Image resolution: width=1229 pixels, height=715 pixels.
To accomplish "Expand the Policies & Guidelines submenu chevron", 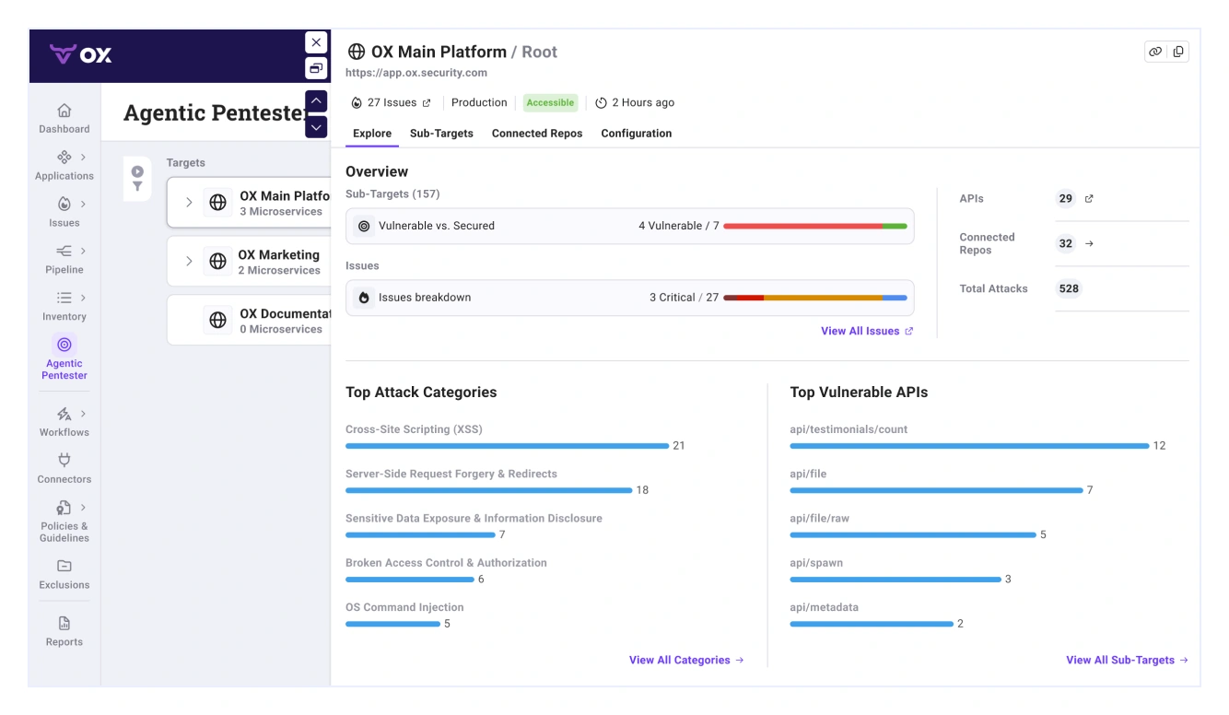I will coord(84,508).
